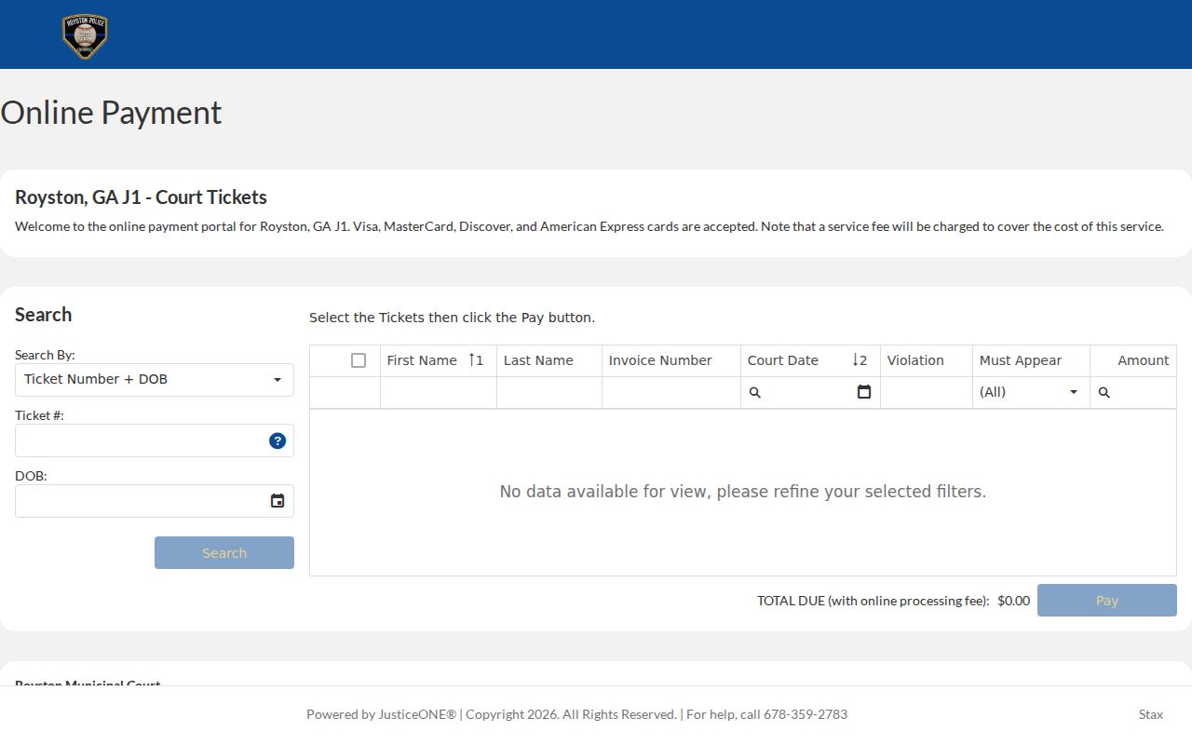Click the Amount filter magnifier icon
Screen dimensions: 1192x745
pos(1104,393)
